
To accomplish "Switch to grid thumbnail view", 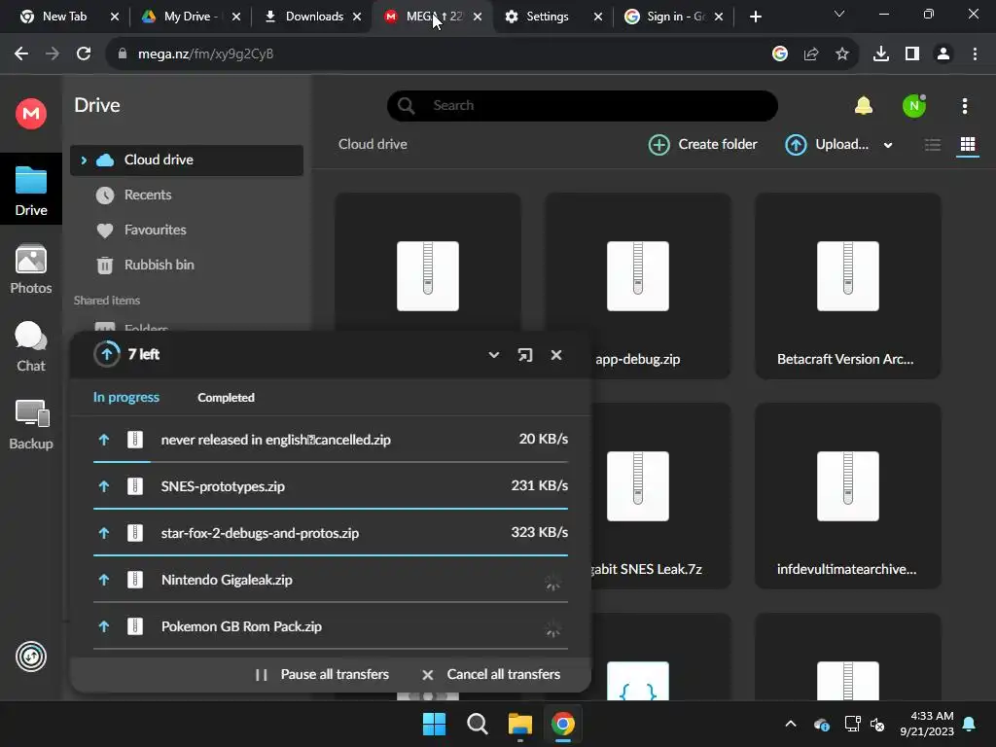I will tap(968, 145).
